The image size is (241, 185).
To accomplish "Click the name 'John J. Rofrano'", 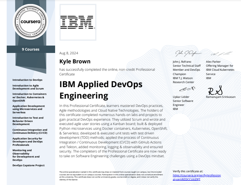I will 182,62.
